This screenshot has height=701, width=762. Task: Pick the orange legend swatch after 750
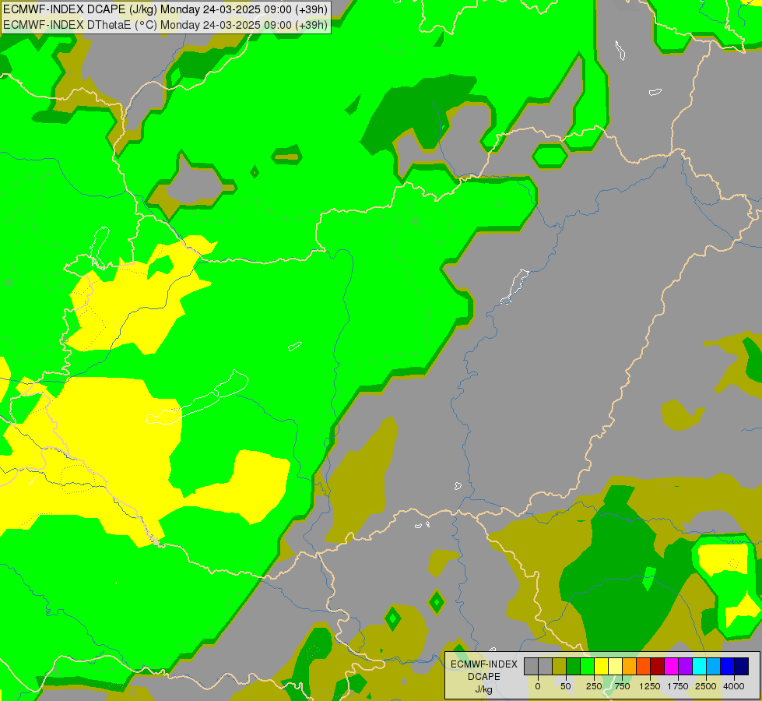[x=630, y=666]
